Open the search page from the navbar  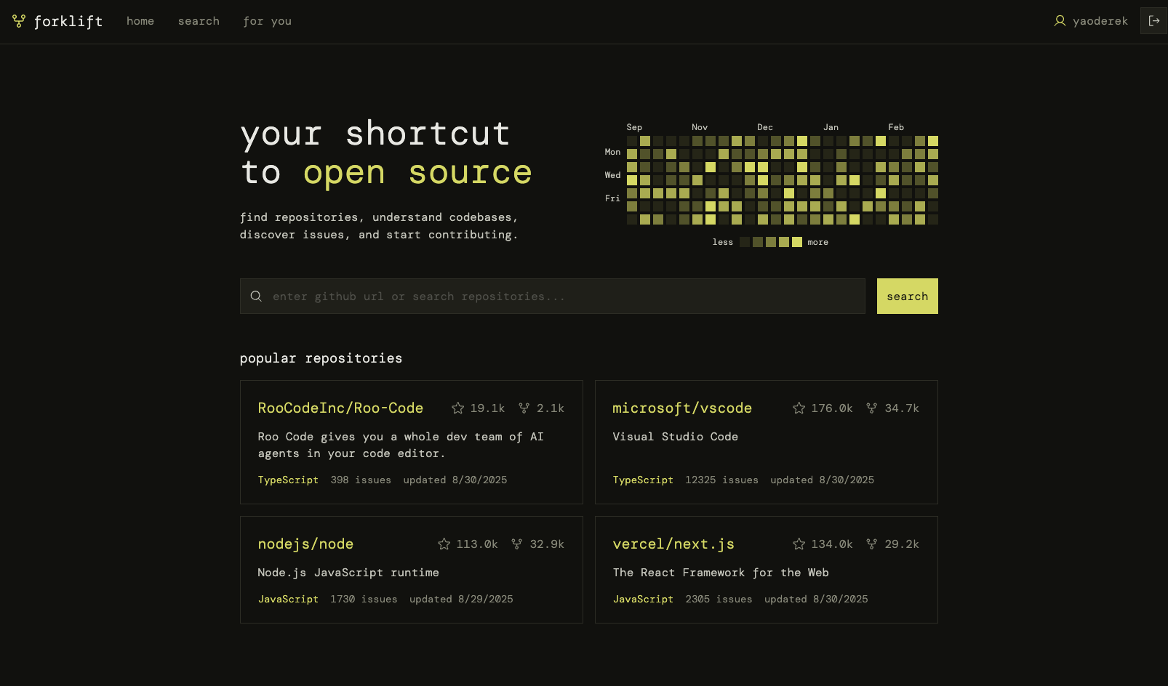coord(199,21)
